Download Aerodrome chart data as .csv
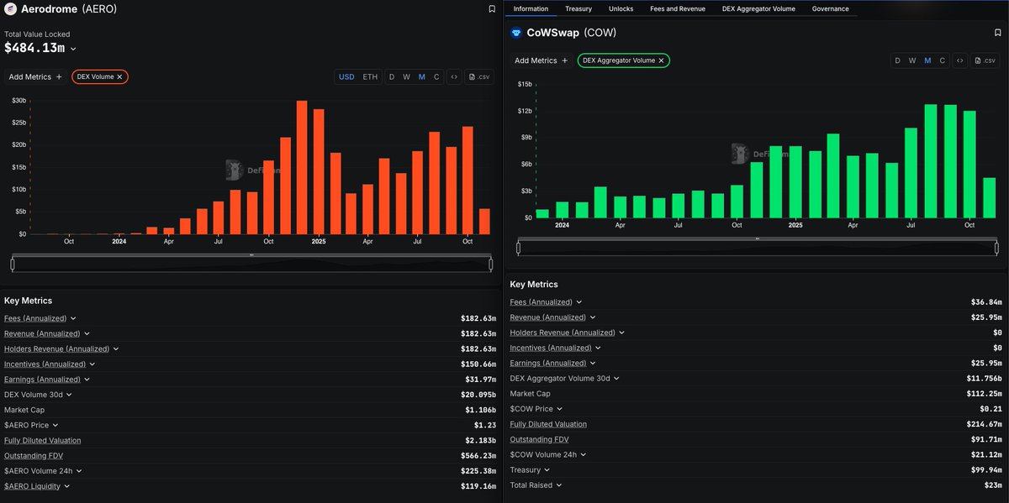Image resolution: width=1009 pixels, height=503 pixels. (479, 76)
